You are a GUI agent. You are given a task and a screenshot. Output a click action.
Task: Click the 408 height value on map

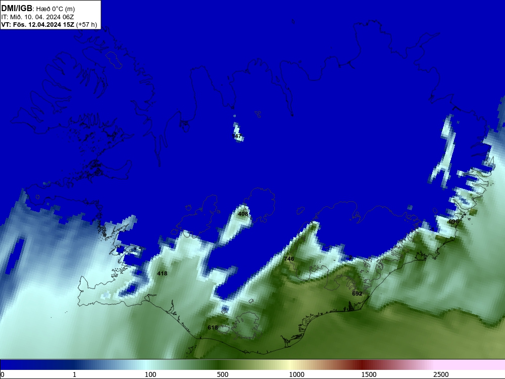point(243,214)
